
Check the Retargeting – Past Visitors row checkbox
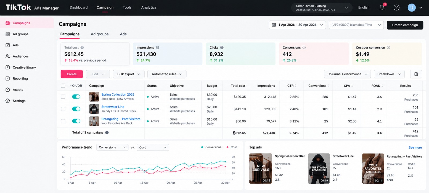(x=63, y=121)
